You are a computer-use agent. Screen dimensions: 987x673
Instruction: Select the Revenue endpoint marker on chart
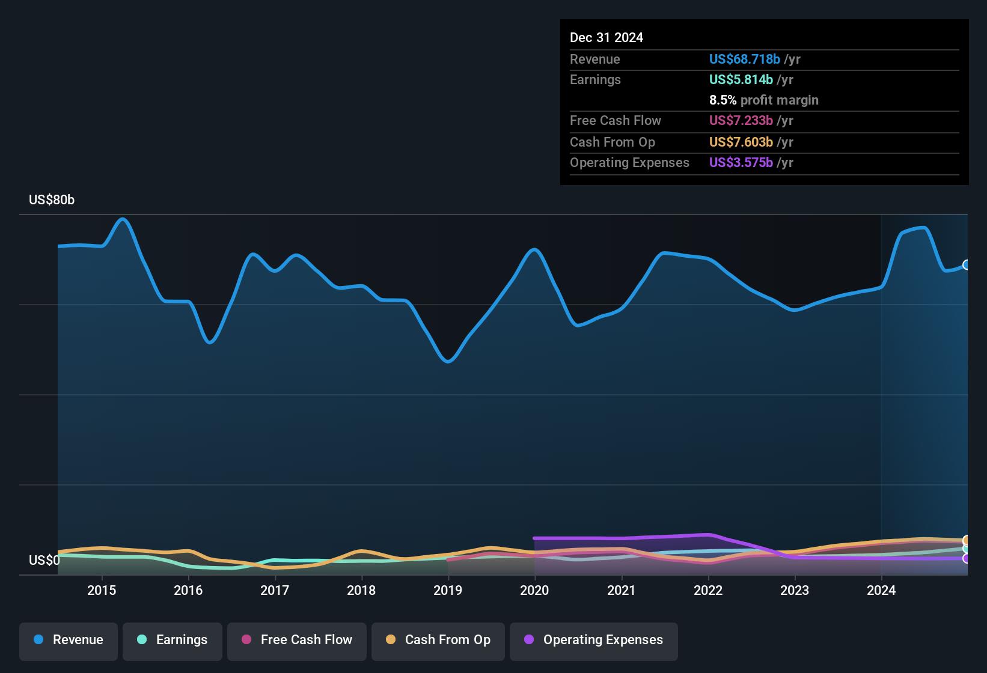tap(967, 265)
